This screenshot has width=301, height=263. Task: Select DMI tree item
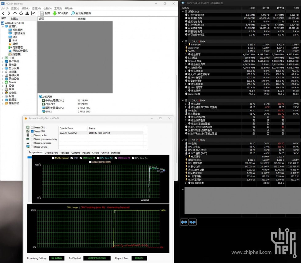pos(15,37)
